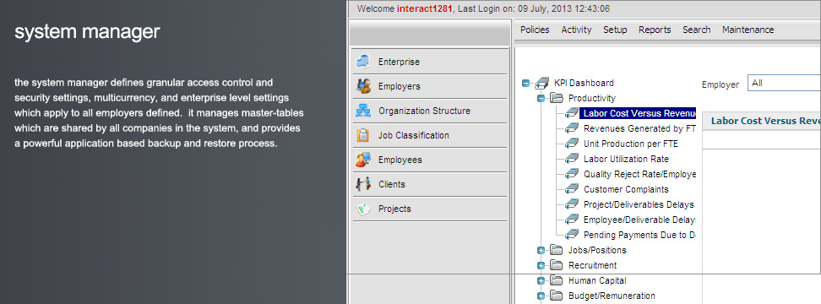Open the Reports menu
The height and width of the screenshot is (304, 821).
(655, 30)
